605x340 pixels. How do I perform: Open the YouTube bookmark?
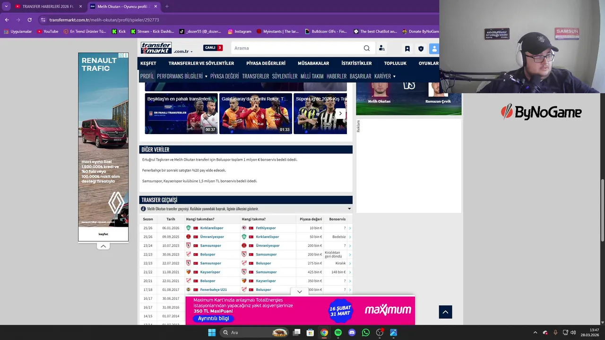[x=48, y=32]
